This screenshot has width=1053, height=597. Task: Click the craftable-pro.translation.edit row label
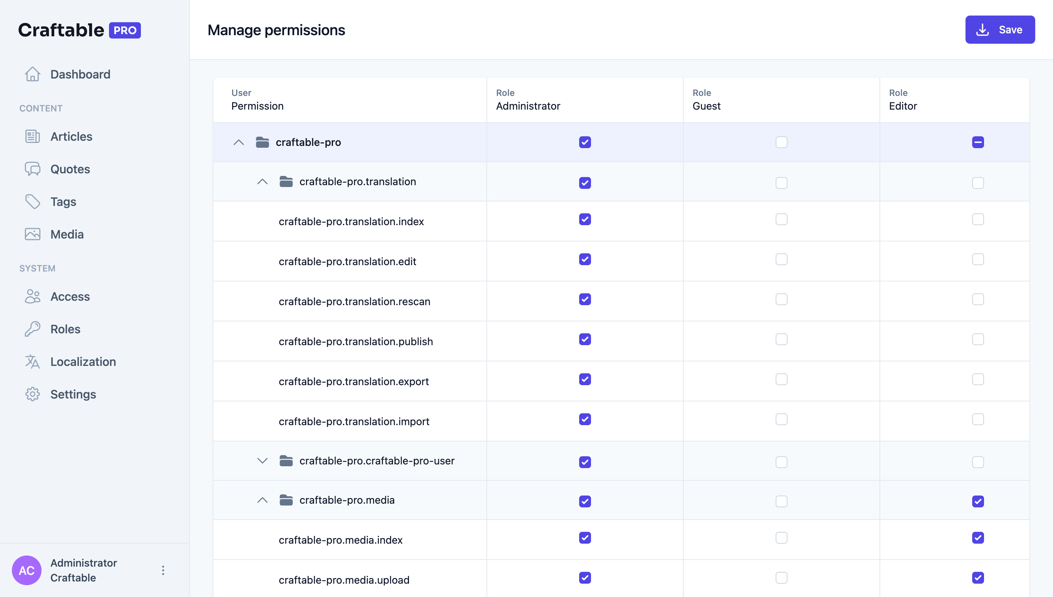pos(347,261)
